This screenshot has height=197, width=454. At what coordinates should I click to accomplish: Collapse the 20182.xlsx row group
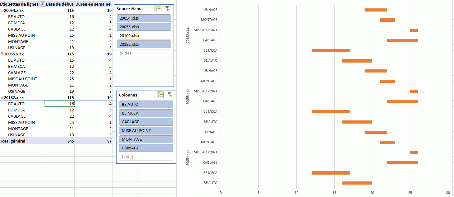(x=2, y=97)
